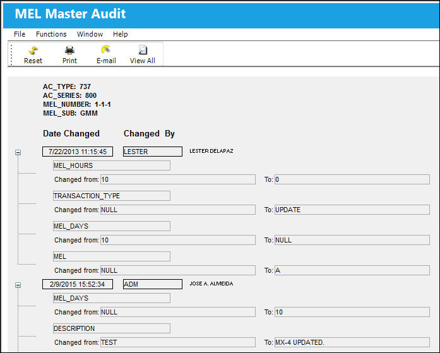
Task: Click Changed from NULL under ADM's MEL_DAYS
Action: (178, 313)
